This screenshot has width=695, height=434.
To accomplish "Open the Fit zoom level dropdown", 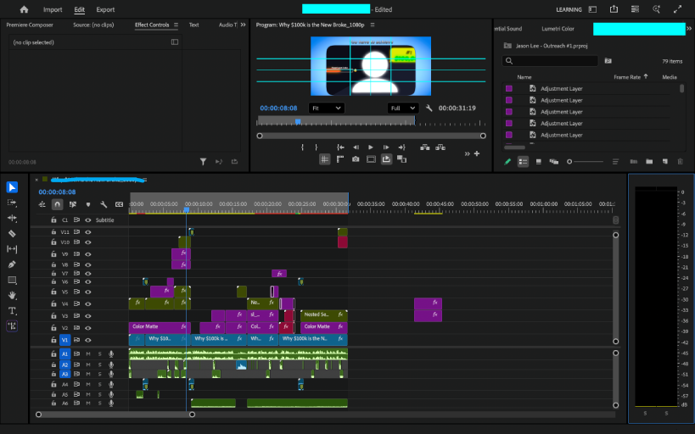I will (x=326, y=108).
